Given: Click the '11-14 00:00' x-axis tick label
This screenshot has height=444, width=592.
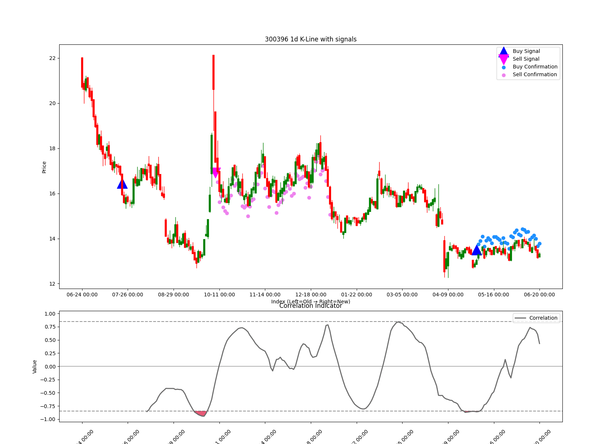Looking at the screenshot, I should (x=265, y=295).
